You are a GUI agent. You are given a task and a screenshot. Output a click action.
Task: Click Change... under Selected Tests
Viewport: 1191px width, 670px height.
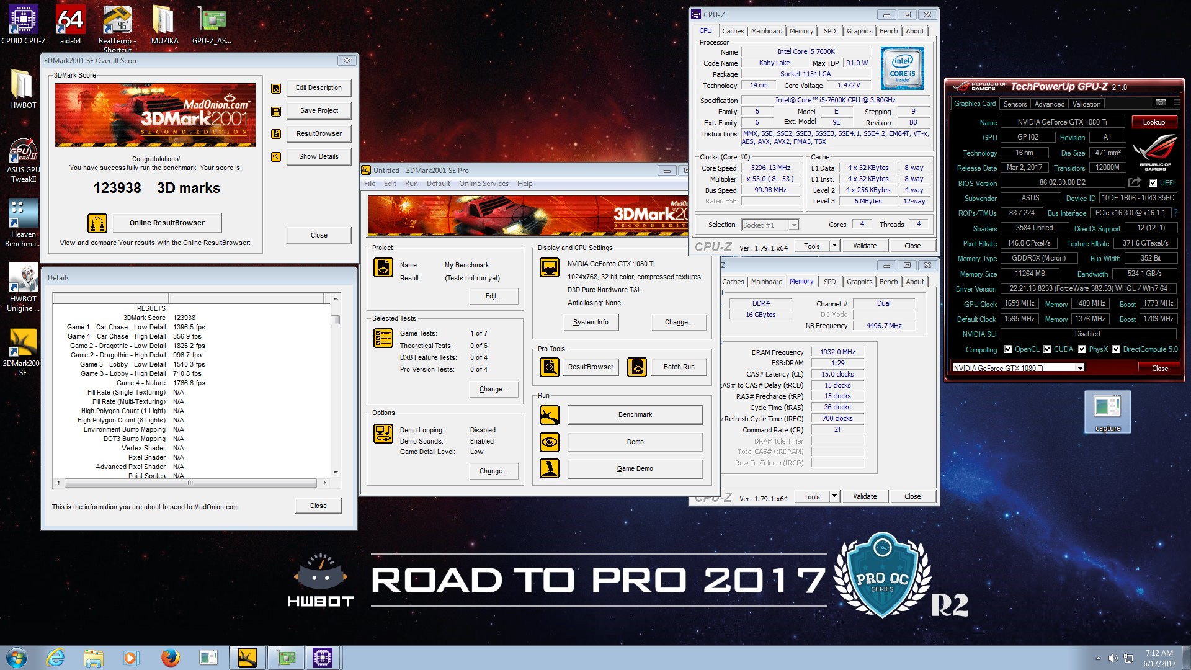[x=493, y=389]
